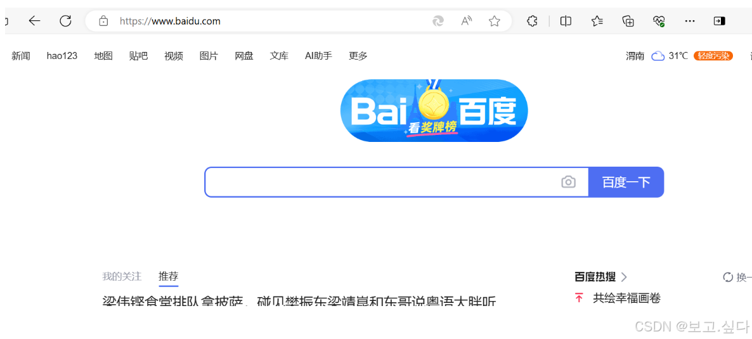Expand 百度热搜 with the chevron arrow
Screen dimensions: 752x339
[x=623, y=277]
